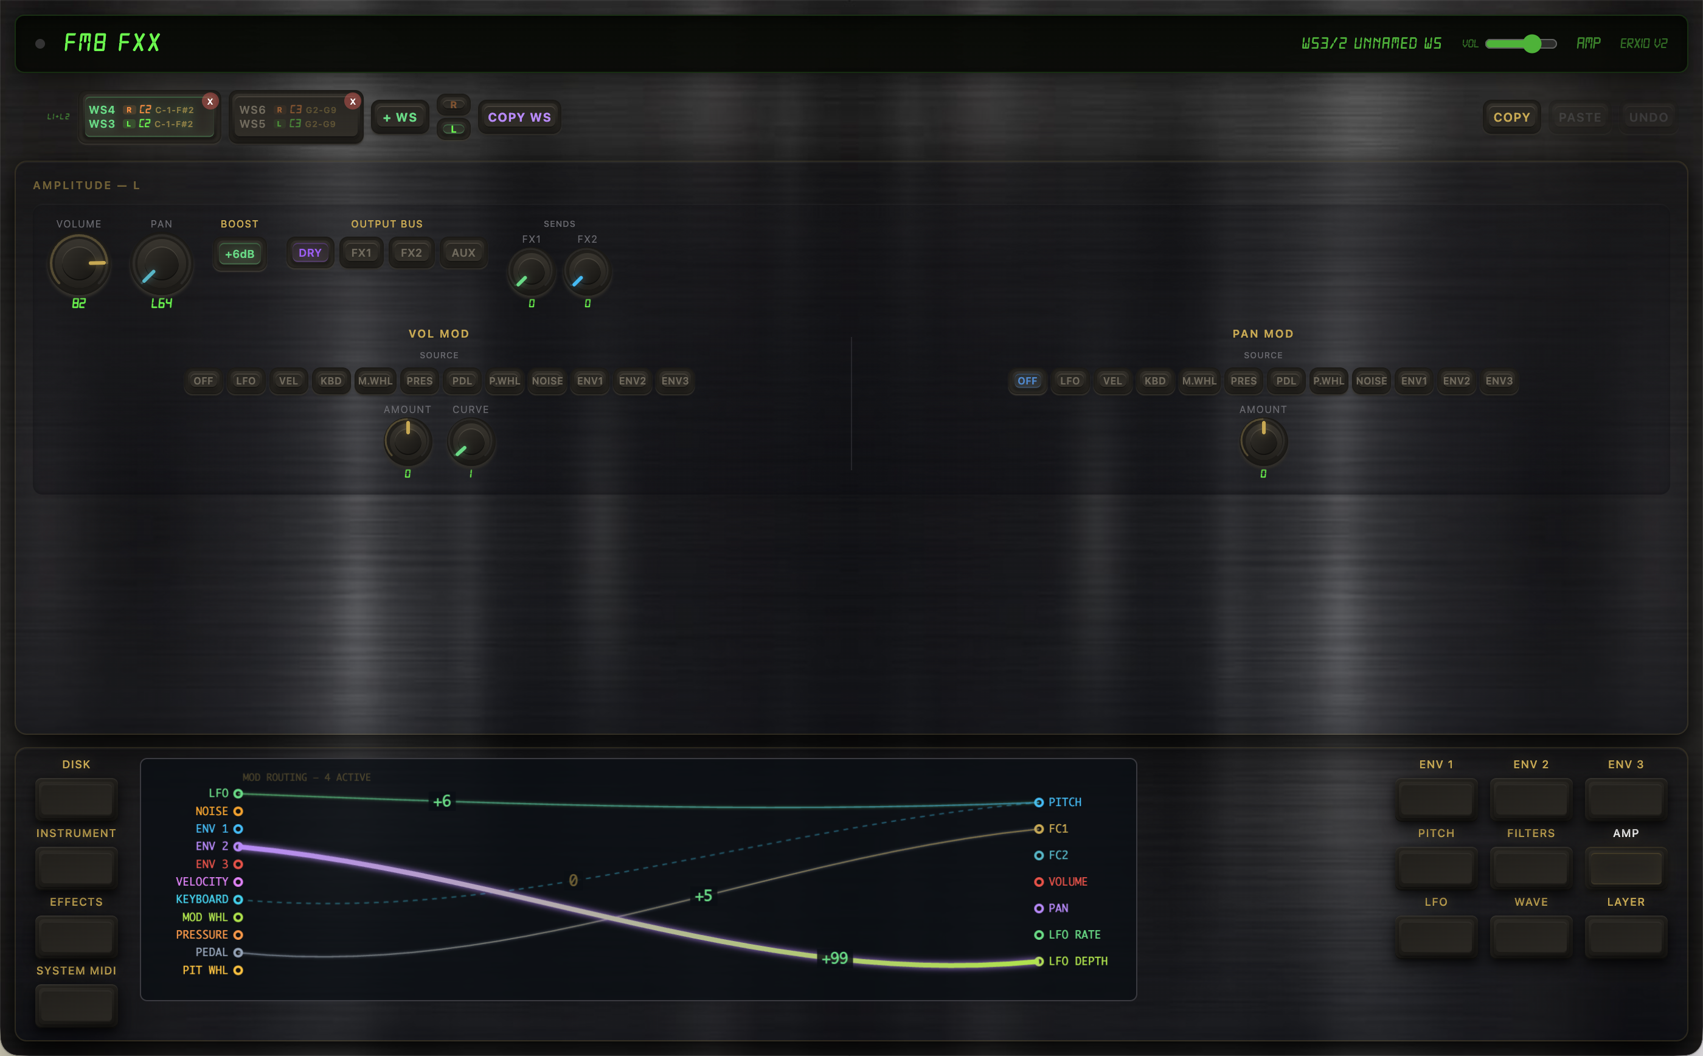Click the PITCH destination node

[1039, 802]
